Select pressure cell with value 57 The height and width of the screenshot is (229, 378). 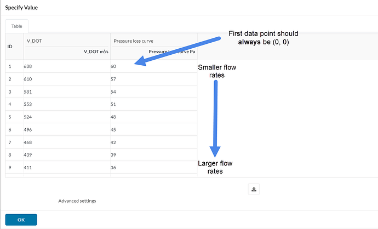pos(153,79)
